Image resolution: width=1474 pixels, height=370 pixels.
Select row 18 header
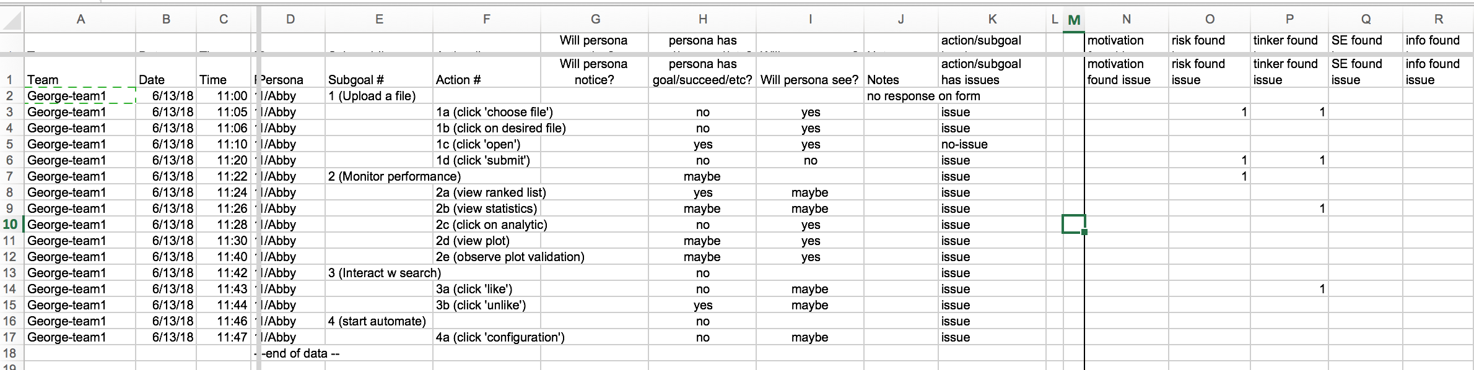(x=12, y=353)
